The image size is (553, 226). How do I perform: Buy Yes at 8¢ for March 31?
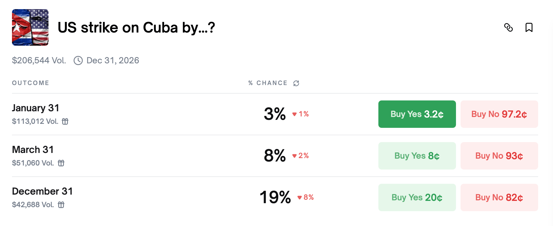click(x=417, y=156)
